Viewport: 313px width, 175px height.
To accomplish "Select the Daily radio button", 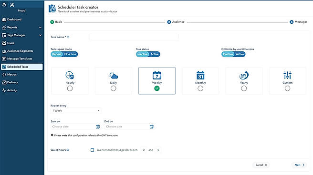I will [x=114, y=88].
